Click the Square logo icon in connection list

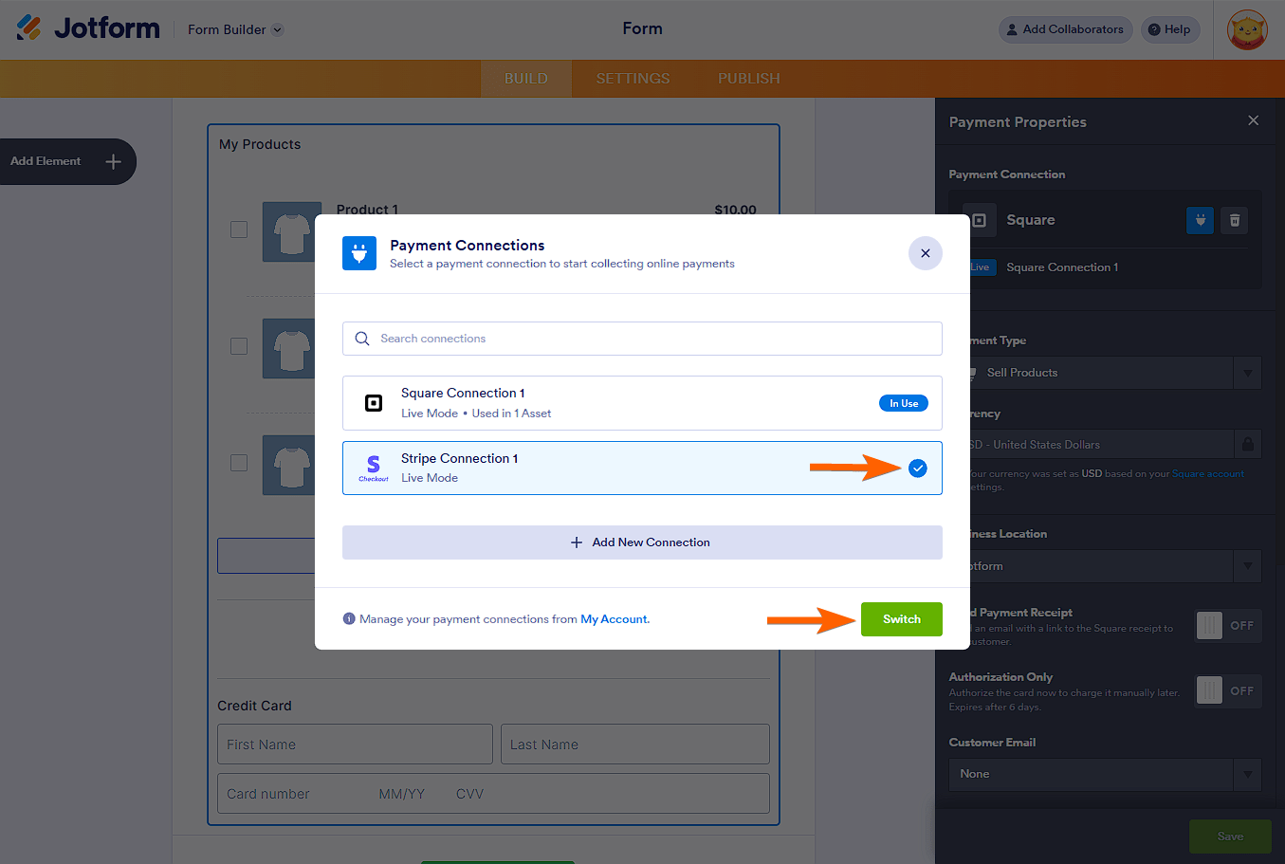374,403
